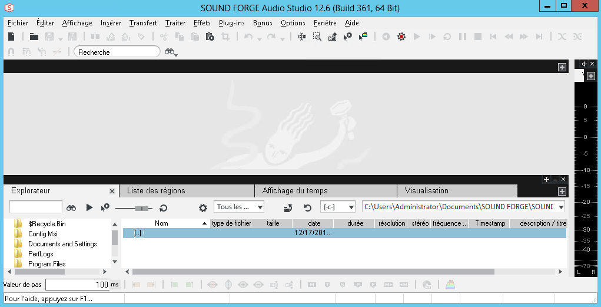
Task: Create a new file with the blank page icon
Action: (12, 37)
